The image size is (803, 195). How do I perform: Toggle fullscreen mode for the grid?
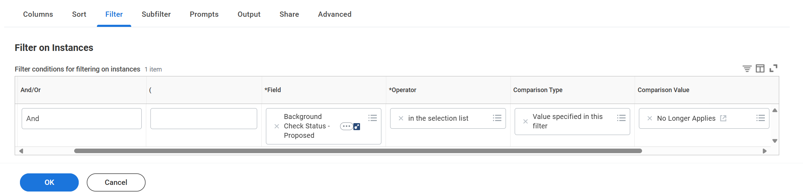[x=773, y=68]
